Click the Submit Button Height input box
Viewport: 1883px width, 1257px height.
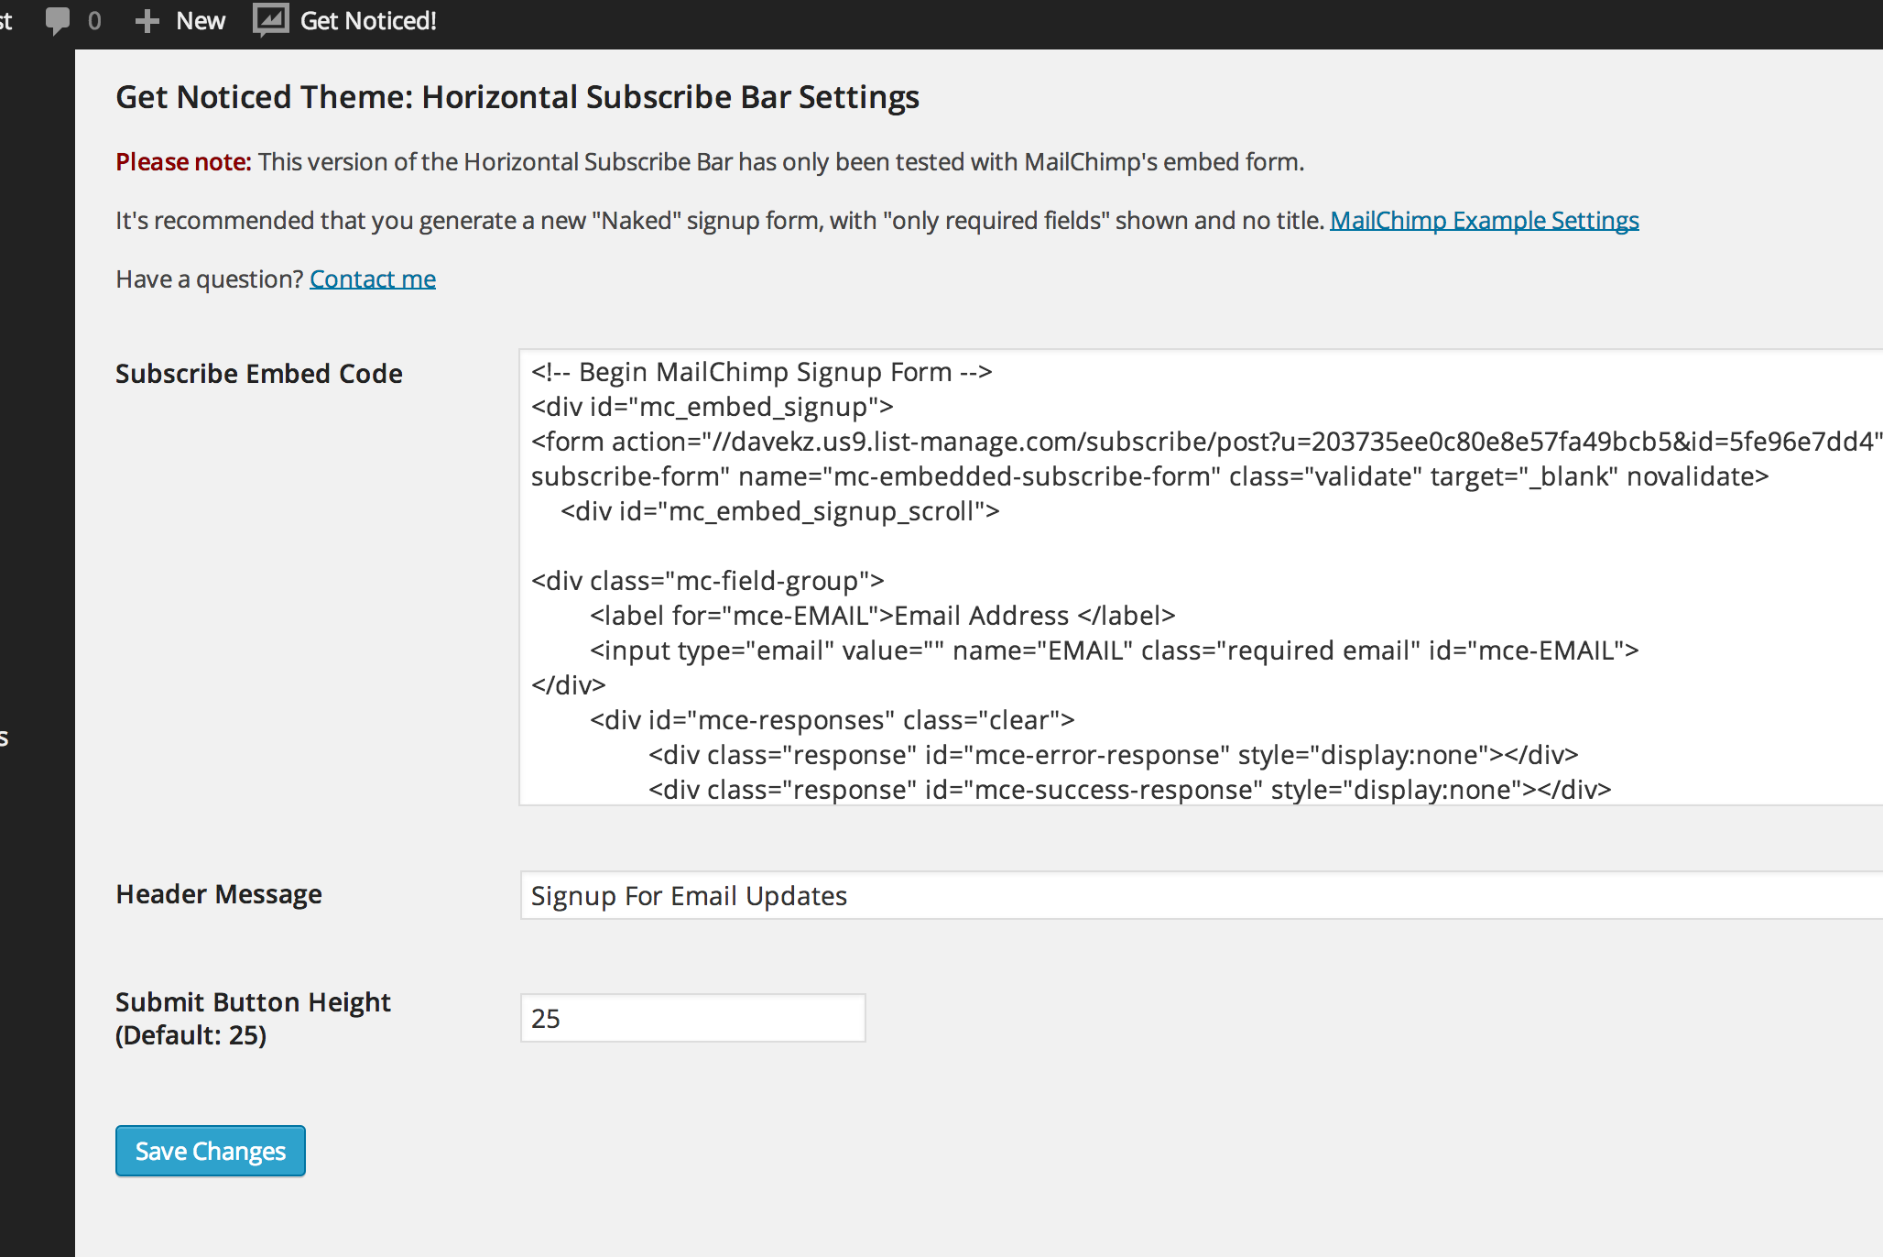[x=692, y=1018]
